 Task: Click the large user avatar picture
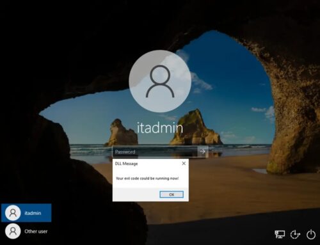pos(160,81)
